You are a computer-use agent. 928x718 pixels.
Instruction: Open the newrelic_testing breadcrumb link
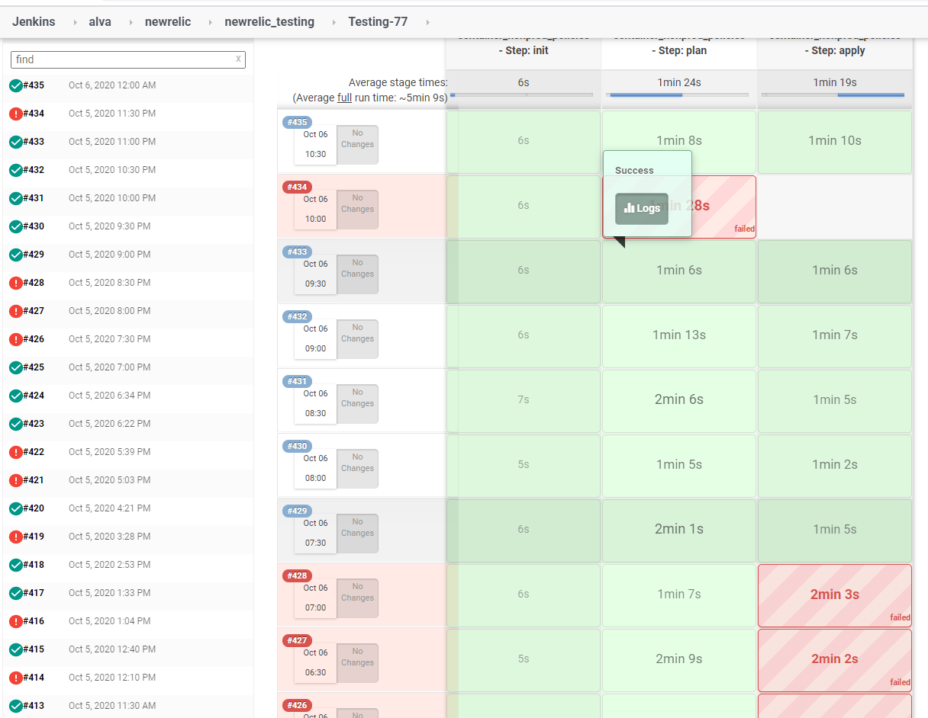(269, 21)
